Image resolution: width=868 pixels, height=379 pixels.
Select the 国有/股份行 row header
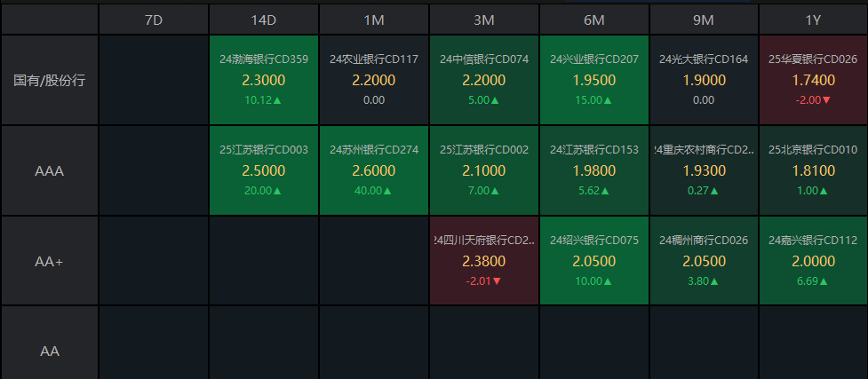point(50,80)
